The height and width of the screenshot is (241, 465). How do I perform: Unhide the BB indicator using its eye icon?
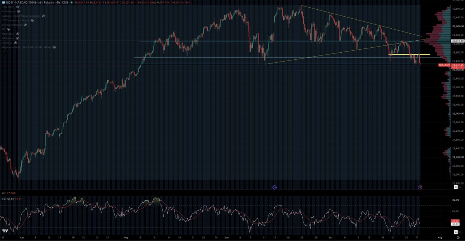tap(8, 29)
